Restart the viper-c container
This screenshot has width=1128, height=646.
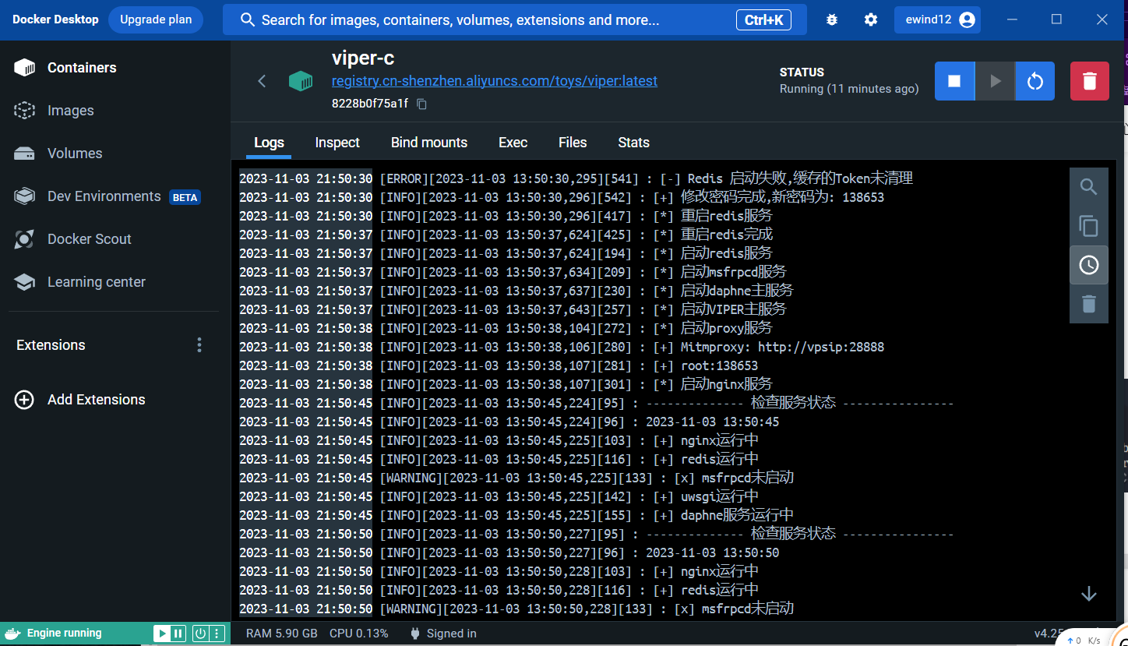pyautogui.click(x=1035, y=81)
